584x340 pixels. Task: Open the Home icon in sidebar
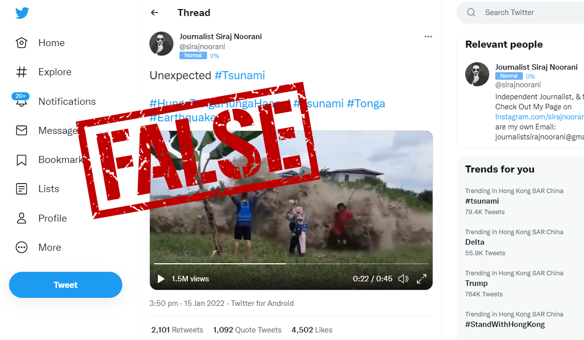click(22, 43)
